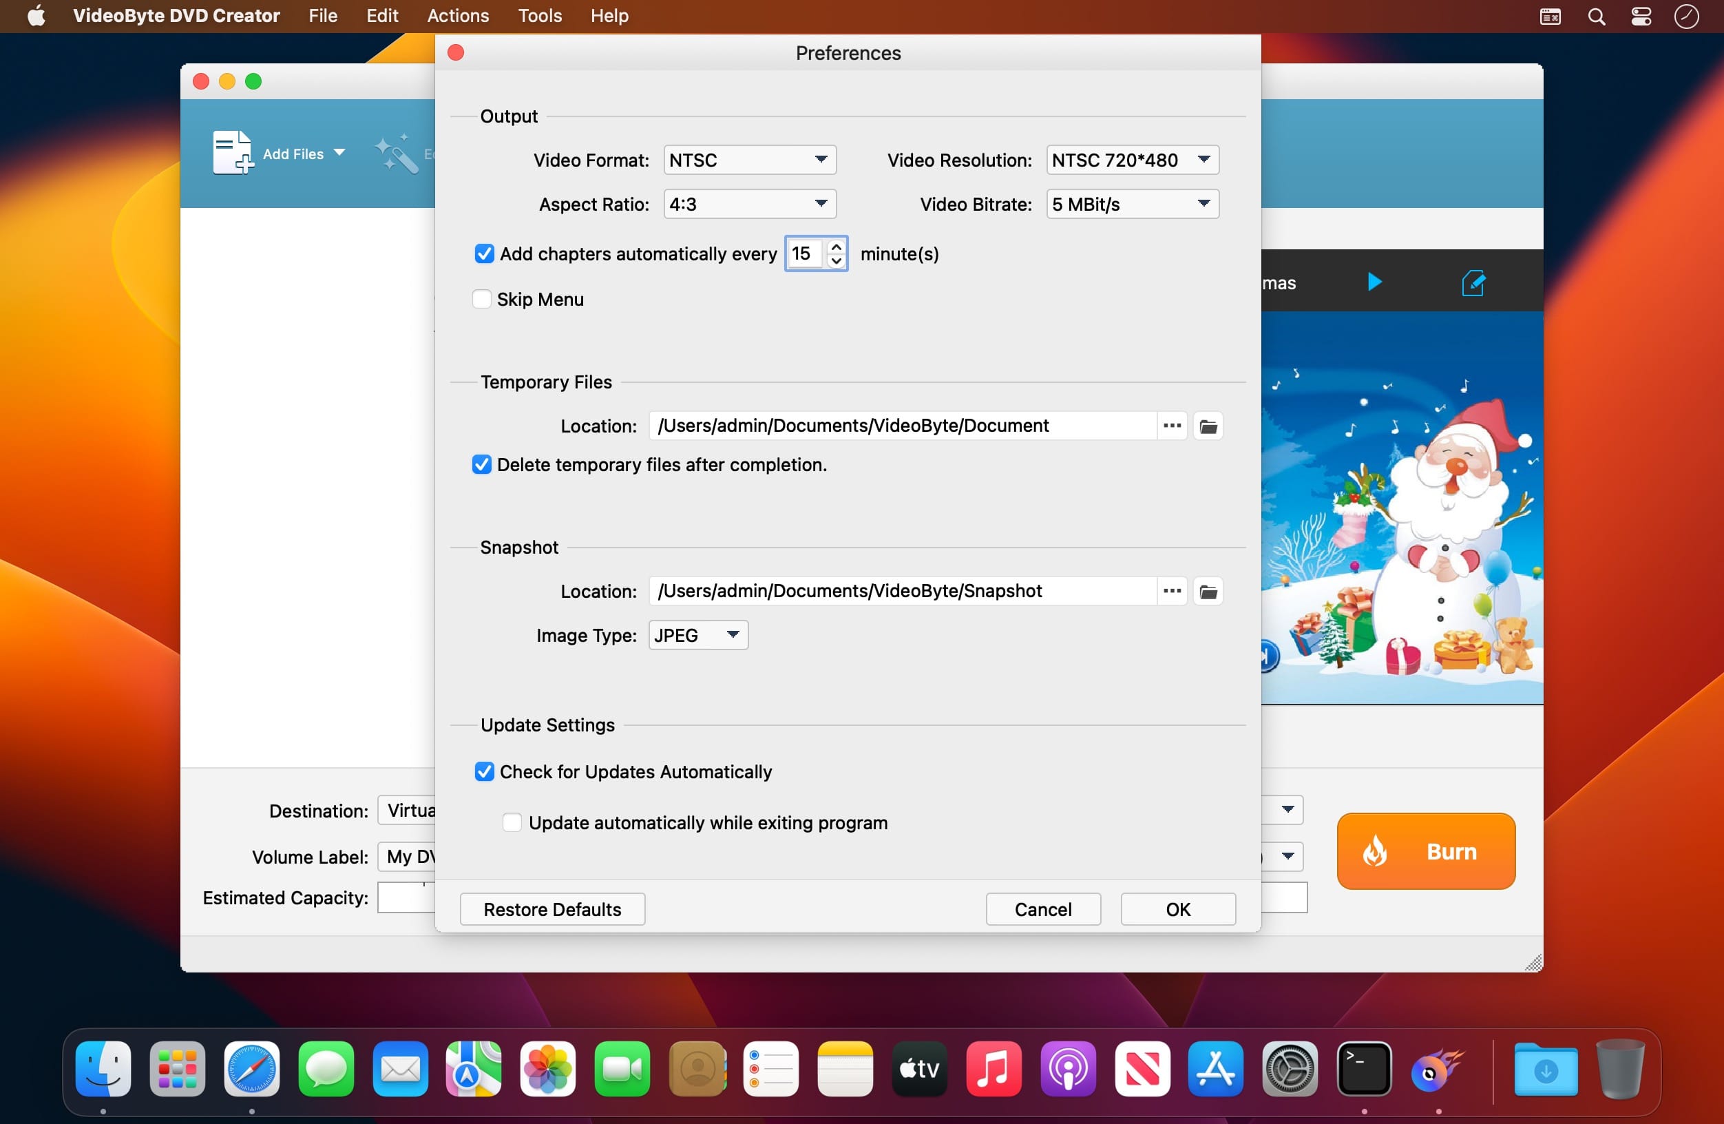The height and width of the screenshot is (1124, 1724).
Task: Open the Video Bitrate dropdown
Action: (1131, 205)
